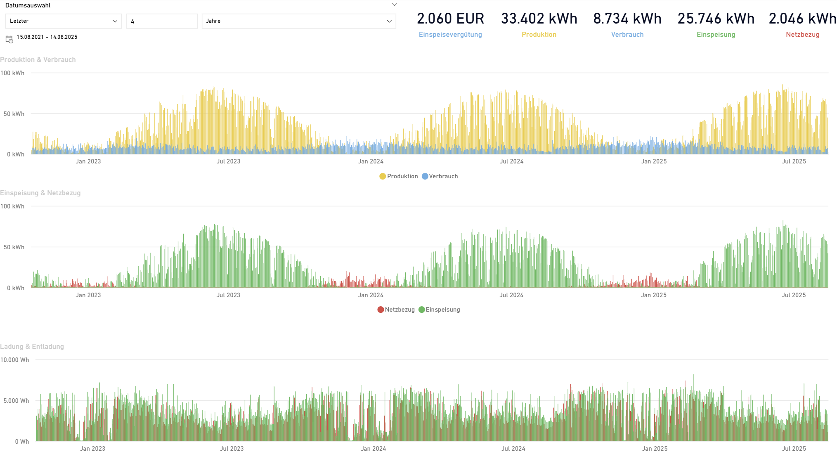
Task: Click the Ladung & Entladung chart title
Action: 32,346
